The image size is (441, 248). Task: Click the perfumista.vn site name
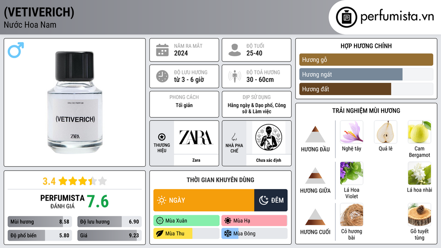point(397,17)
